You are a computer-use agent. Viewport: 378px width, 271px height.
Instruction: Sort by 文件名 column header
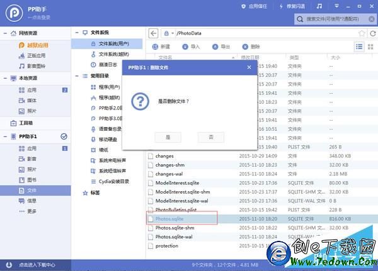click(x=165, y=57)
